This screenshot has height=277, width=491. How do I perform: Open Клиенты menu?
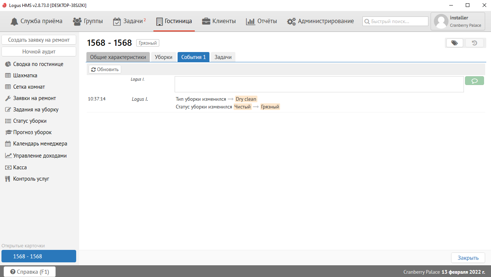click(x=219, y=21)
